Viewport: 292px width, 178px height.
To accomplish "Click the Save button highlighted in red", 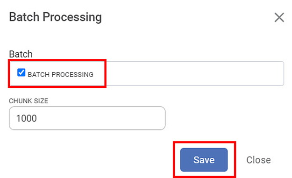I will pyautogui.click(x=204, y=160).
